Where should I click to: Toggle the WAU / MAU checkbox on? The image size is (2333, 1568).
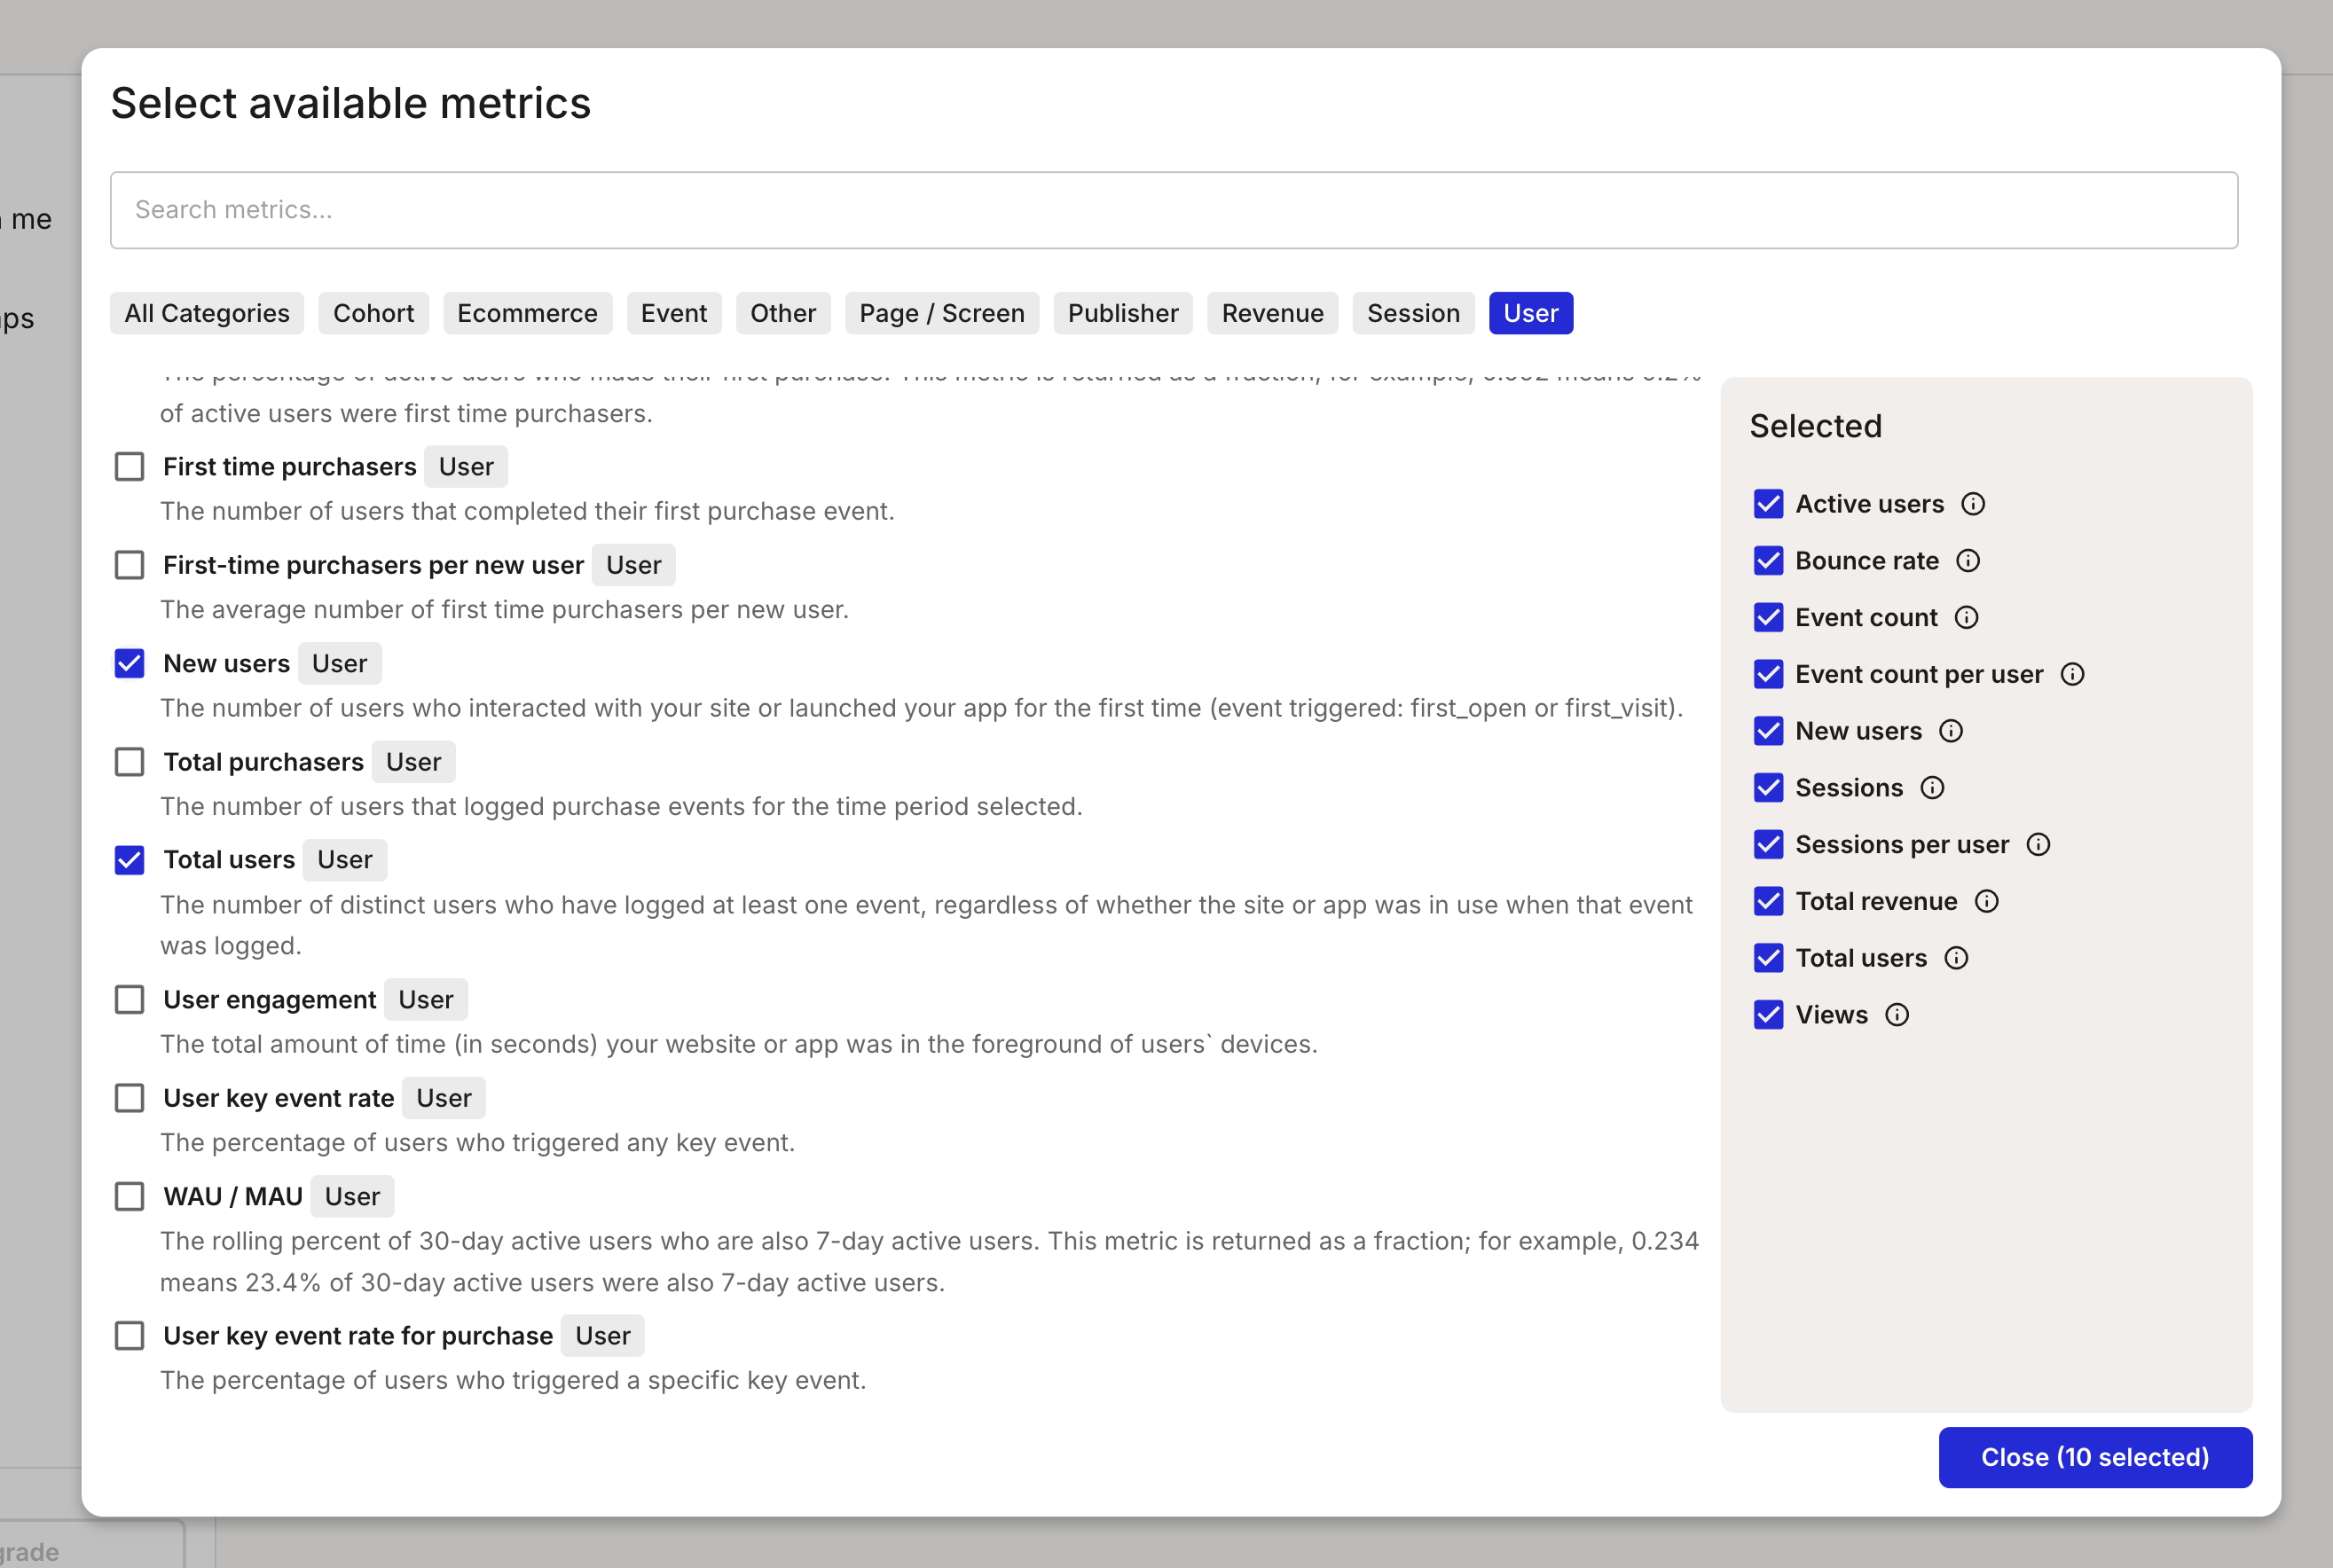[131, 1196]
